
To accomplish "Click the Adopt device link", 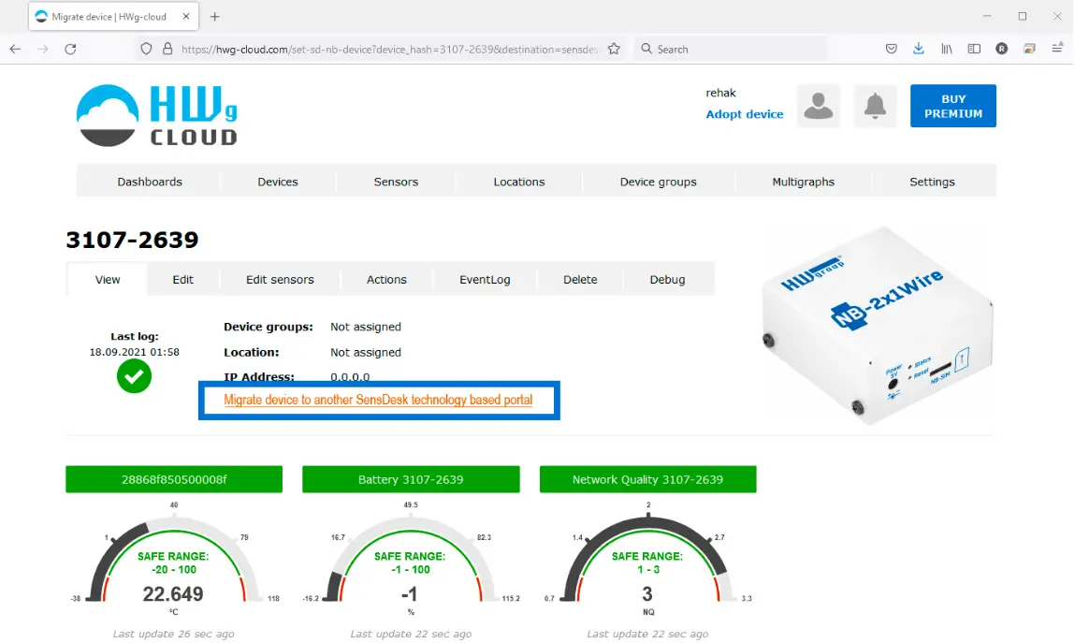I will tap(745, 114).
